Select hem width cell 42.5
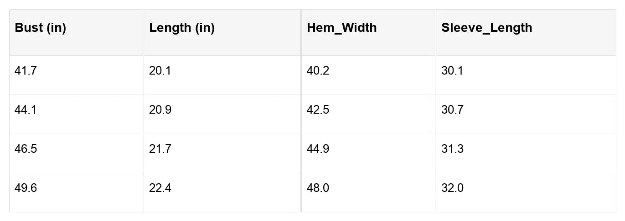The image size is (625, 221). click(318, 110)
